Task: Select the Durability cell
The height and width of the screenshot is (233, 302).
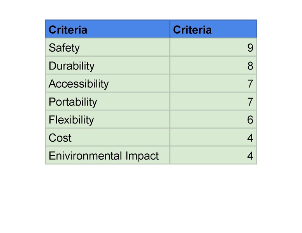Action: [x=107, y=65]
